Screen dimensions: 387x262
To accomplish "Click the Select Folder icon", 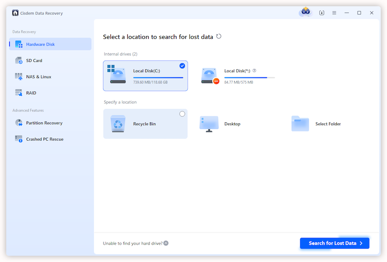I will [300, 124].
